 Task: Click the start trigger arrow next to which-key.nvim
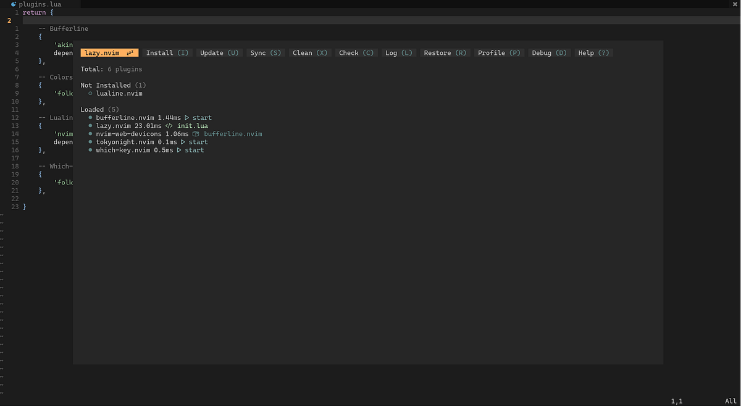tap(179, 150)
